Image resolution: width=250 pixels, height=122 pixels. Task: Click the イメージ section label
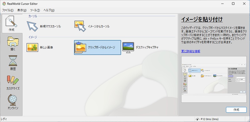(33, 37)
